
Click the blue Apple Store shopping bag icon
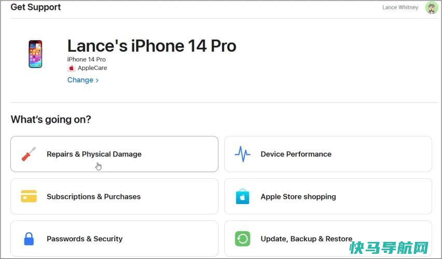pyautogui.click(x=242, y=196)
